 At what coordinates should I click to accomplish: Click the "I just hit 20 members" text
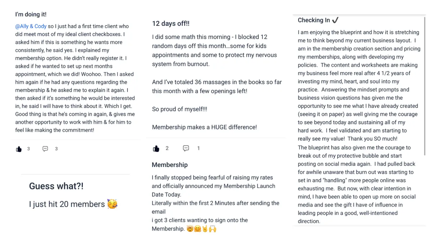click(67, 204)
